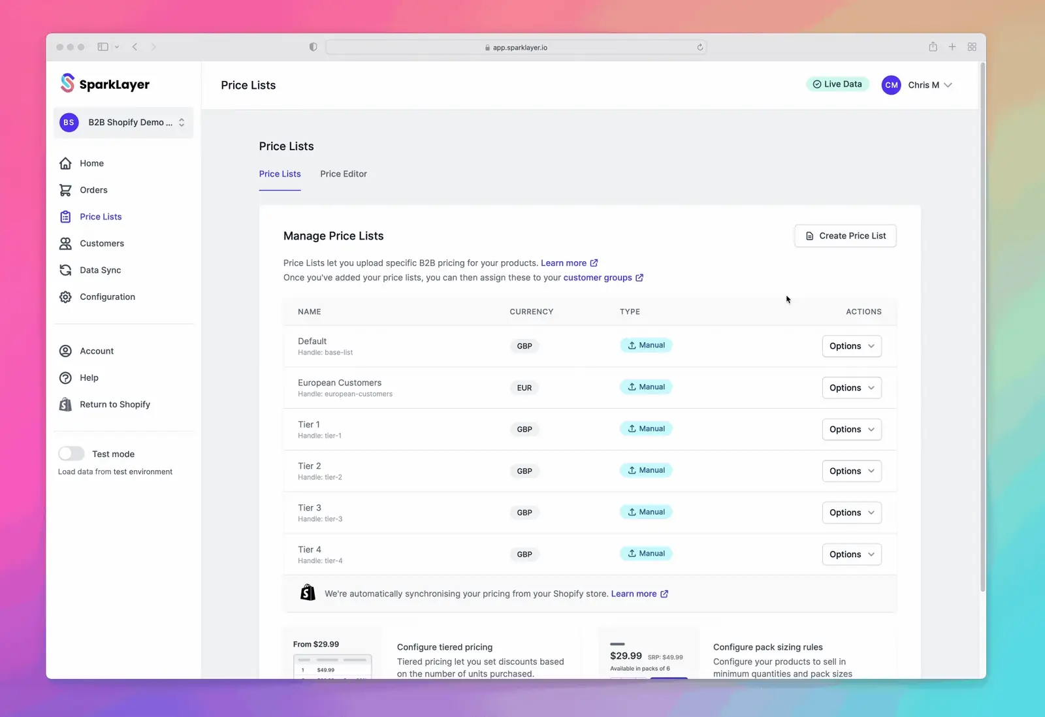Open the customer groups link

[603, 278]
